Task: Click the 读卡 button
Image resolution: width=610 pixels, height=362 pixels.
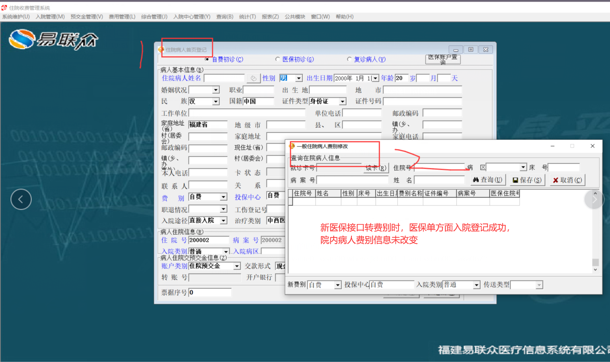Action: click(376, 168)
